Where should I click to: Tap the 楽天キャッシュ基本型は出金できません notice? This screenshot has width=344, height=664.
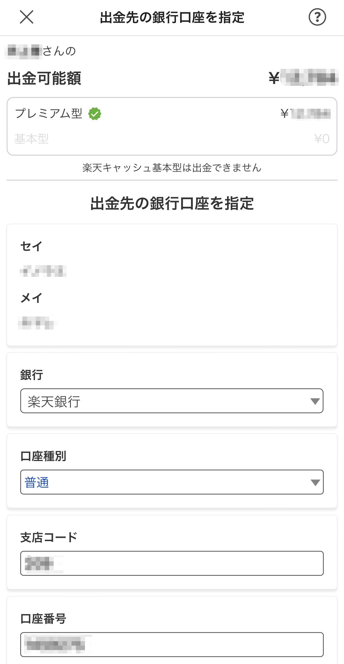click(172, 168)
